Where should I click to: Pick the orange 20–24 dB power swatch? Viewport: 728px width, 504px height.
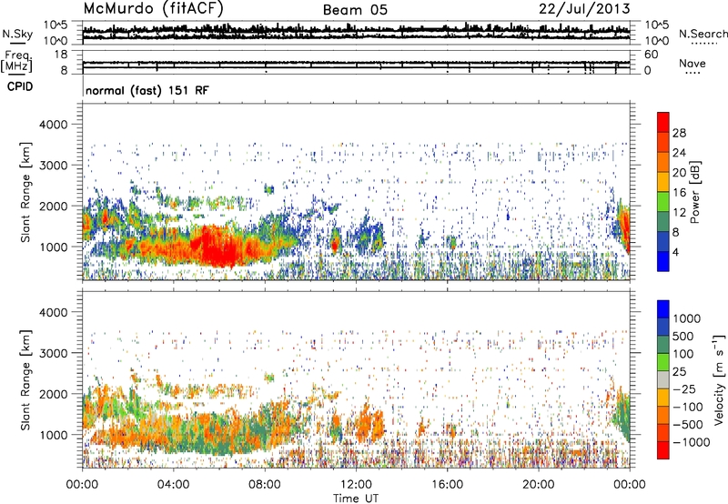[663, 163]
